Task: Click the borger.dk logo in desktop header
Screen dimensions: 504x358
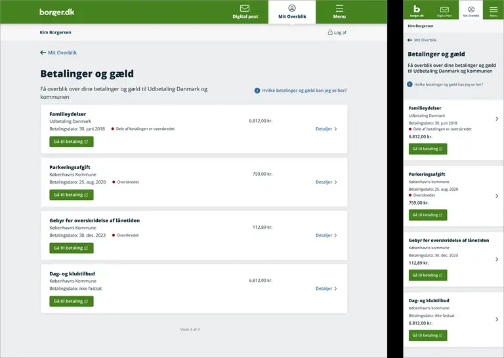Action: point(57,12)
